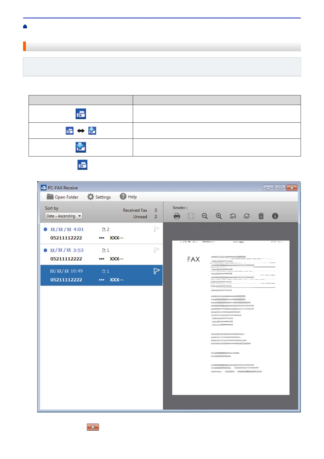The width and height of the screenshot is (324, 459).
Task: Toggle flag on the 4:01 fax
Action: click(156, 229)
